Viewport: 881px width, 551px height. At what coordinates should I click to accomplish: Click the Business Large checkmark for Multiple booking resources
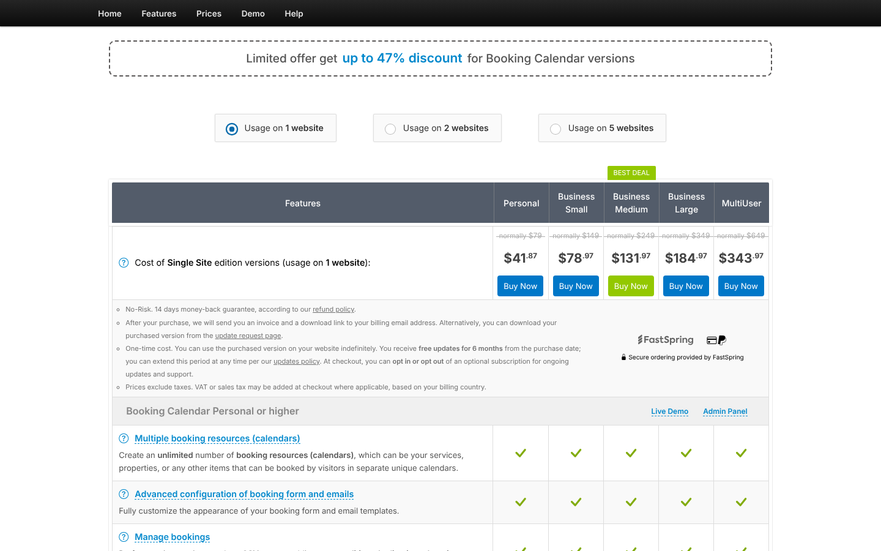tap(686, 453)
